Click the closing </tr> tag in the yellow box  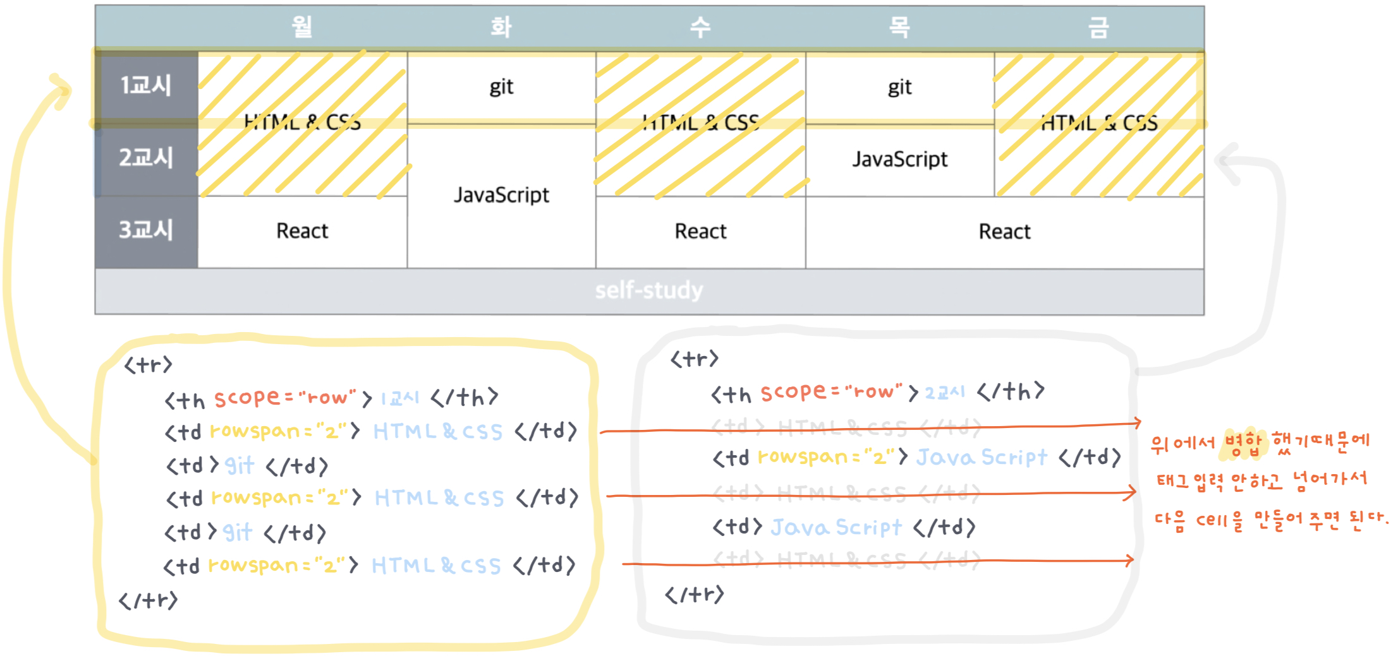[x=149, y=600]
